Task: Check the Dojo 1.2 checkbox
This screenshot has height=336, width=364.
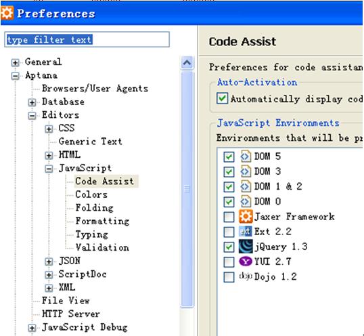Action: click(x=229, y=277)
